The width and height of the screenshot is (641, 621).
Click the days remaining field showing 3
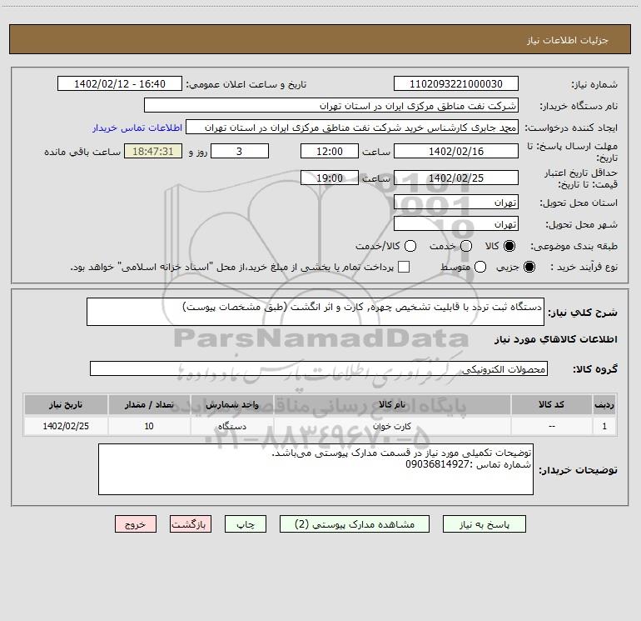(x=240, y=152)
